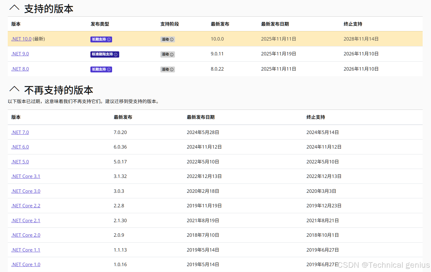Click info icon on .NET 10.0 长期支持 badge
Screen dimensions: 431x272
pyautogui.click(x=109, y=40)
